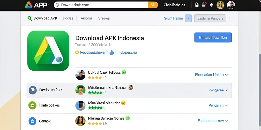Click the Deshe Mubks sidebar icon
This screenshot has height=130, width=261.
pyautogui.click(x=33, y=90)
